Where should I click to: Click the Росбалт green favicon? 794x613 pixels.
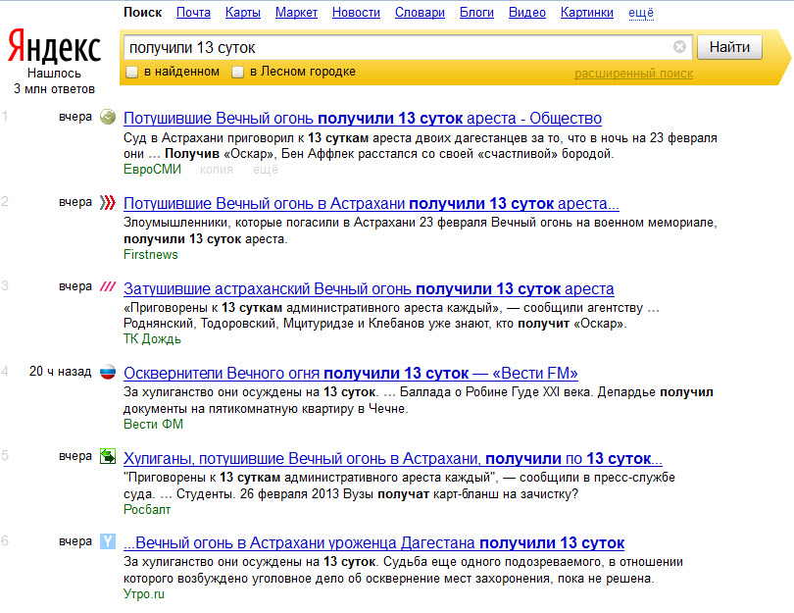tap(108, 456)
